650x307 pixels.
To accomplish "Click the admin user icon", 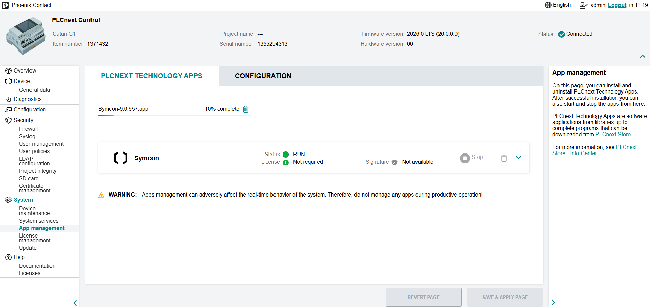I will coord(583,5).
